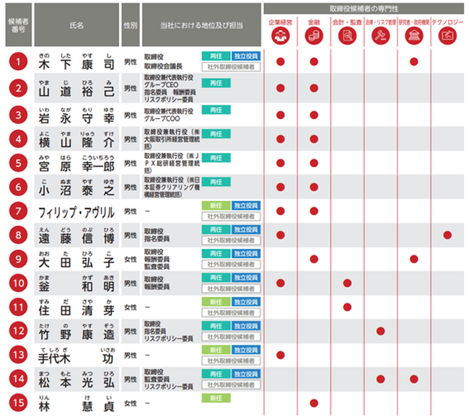Select candidate number 10 red badge
Screen dimensions: 469x416
(x=18, y=283)
